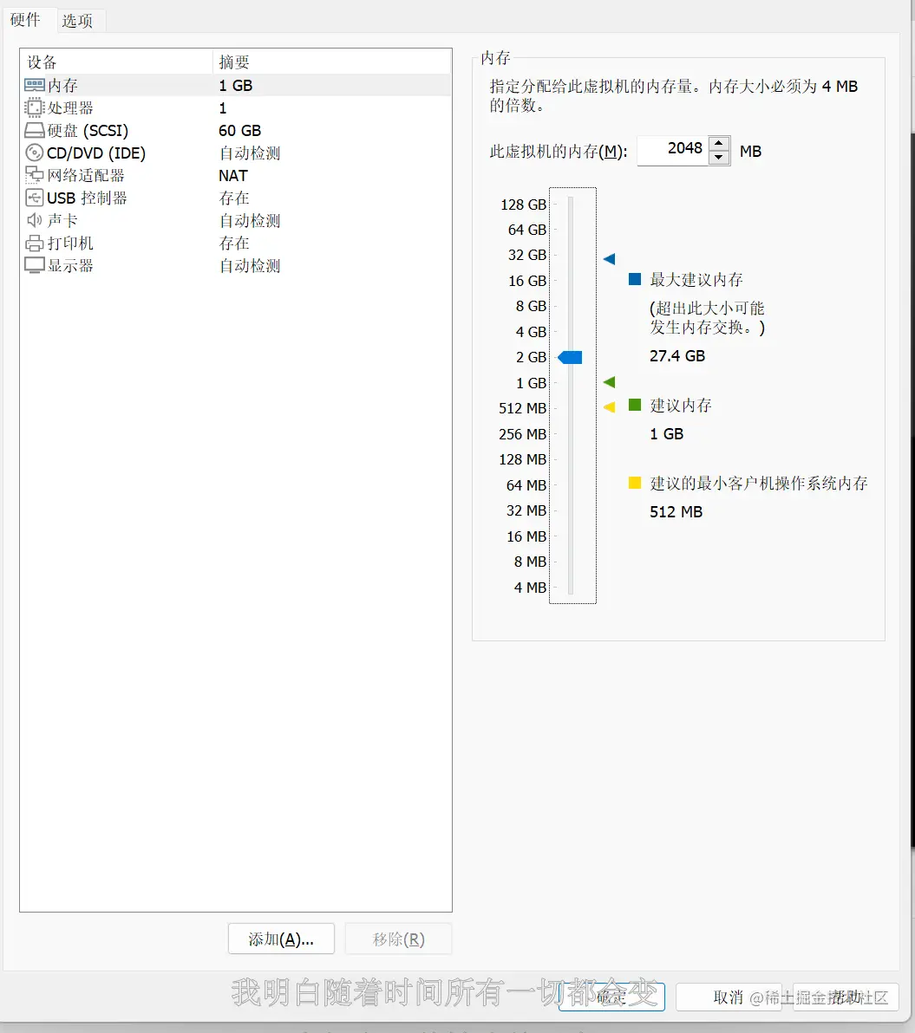Click the 128 MB slider label
Viewport: 915px width, 1033px height.
(523, 460)
